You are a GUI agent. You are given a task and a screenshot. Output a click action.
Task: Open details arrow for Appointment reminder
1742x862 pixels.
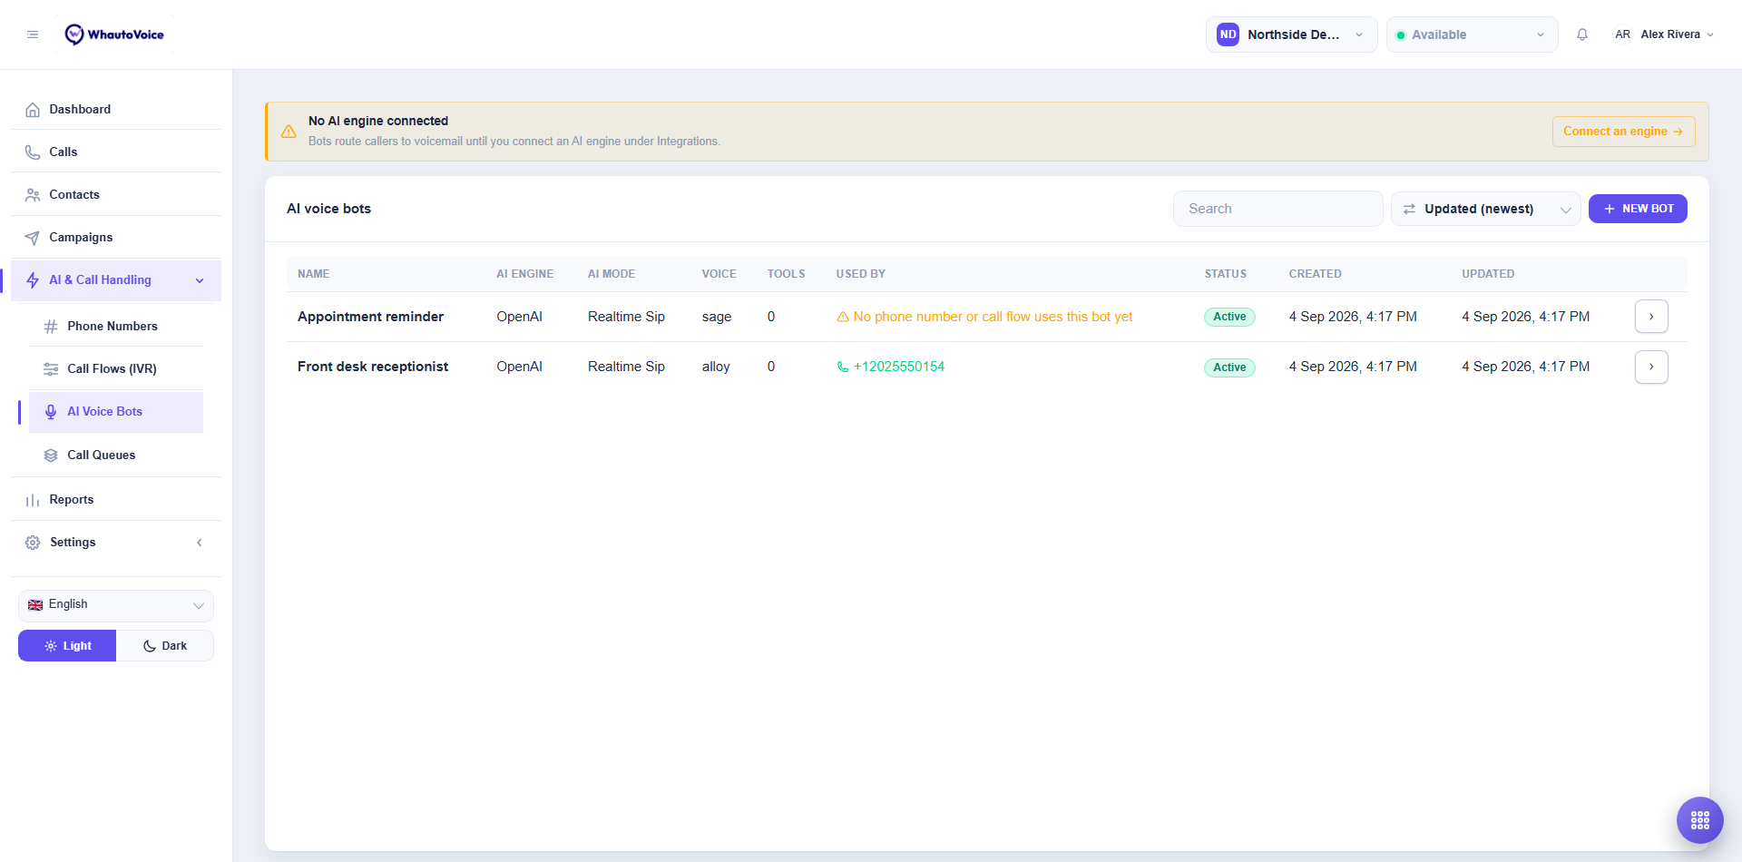(x=1651, y=317)
